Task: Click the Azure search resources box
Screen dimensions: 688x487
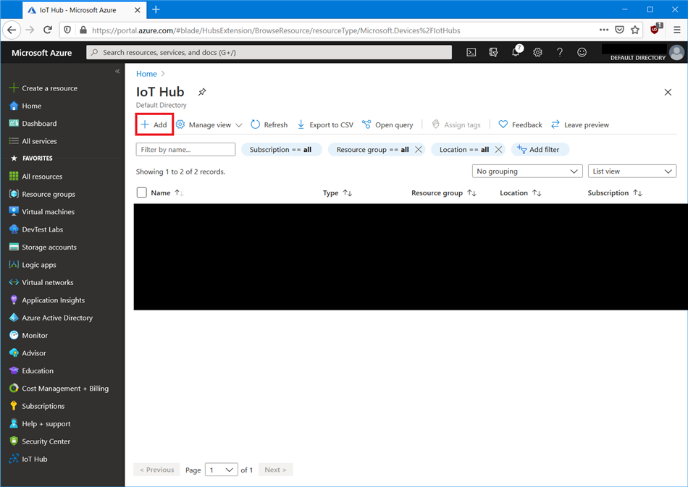Action: coord(269,53)
